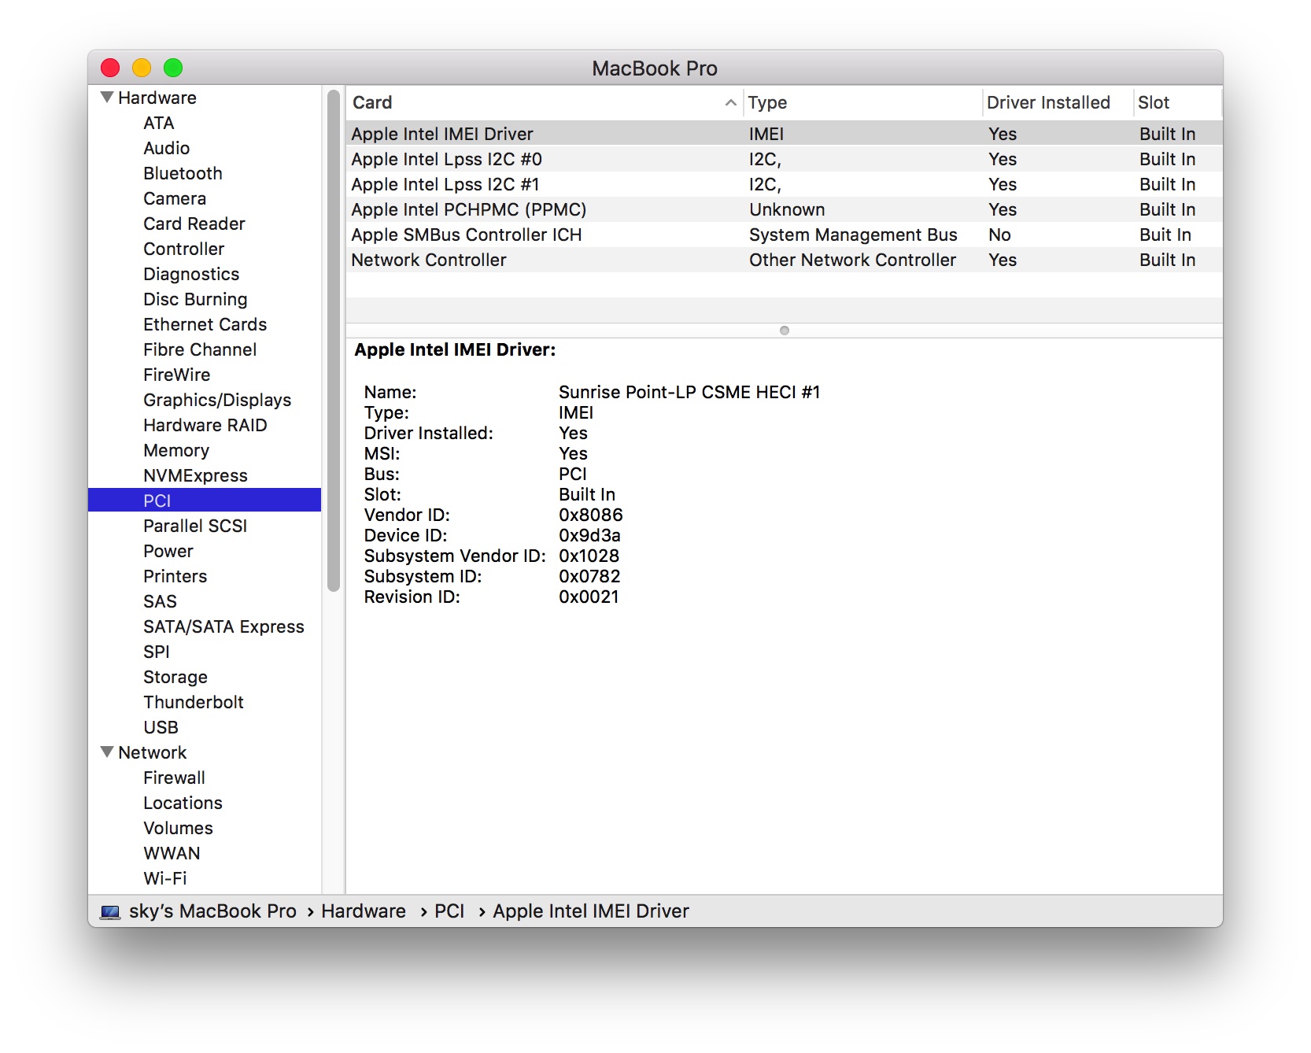1311x1053 pixels.
Task: Click Hardware in the path bar
Action: [363, 911]
